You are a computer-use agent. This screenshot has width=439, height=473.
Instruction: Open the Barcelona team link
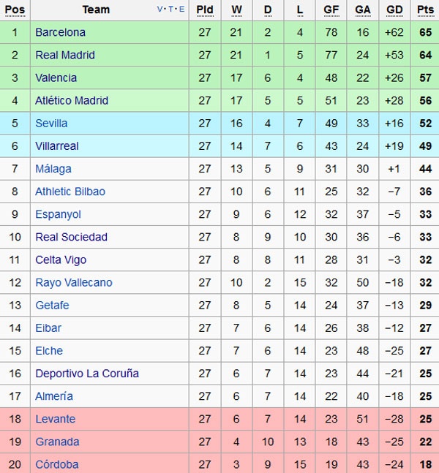click(x=60, y=32)
